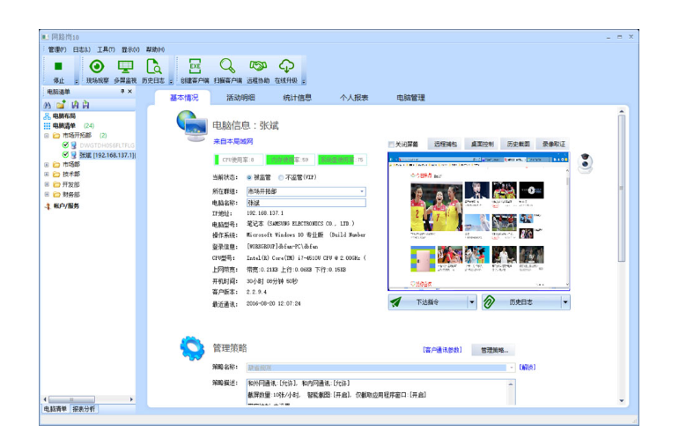Click the webcam icon beside screenshot
This screenshot has height=439, width=679.
point(584,164)
